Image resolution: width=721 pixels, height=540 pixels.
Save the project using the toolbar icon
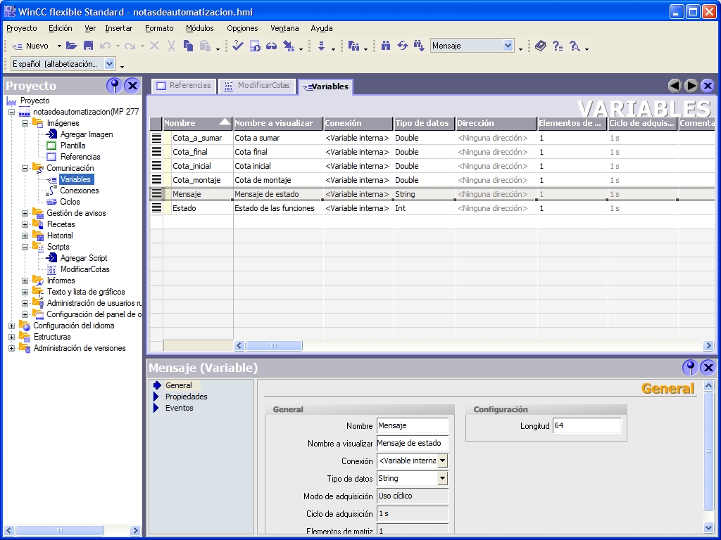tap(87, 46)
